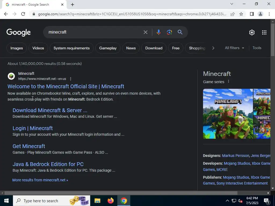This screenshot has width=275, height=206.
Task: Click the large Minecraft cover image
Action: 228,114
